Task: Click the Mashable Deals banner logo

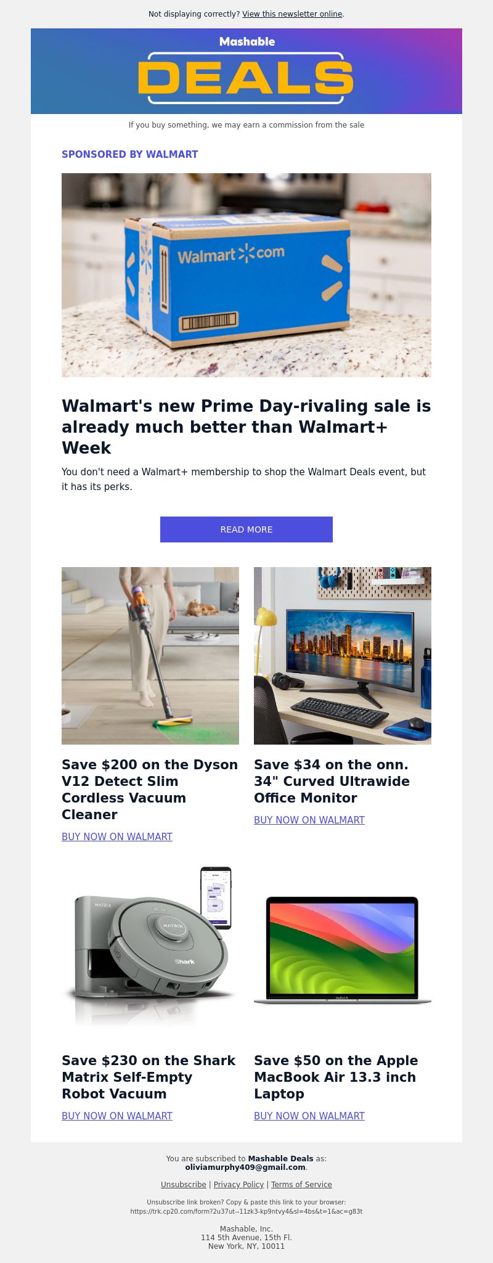Action: click(x=246, y=71)
